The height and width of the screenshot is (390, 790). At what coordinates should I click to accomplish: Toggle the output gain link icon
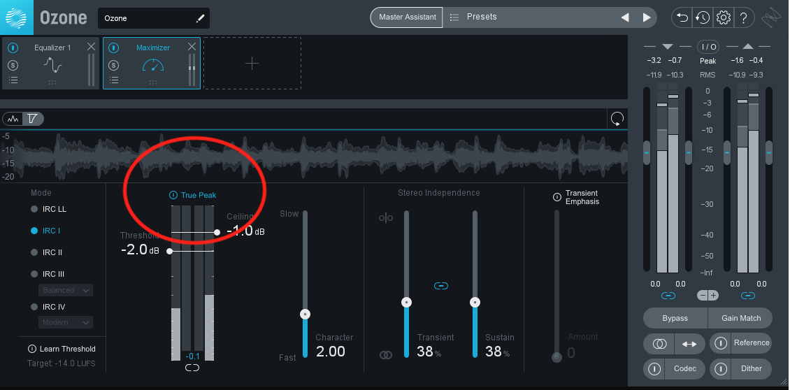click(x=748, y=296)
